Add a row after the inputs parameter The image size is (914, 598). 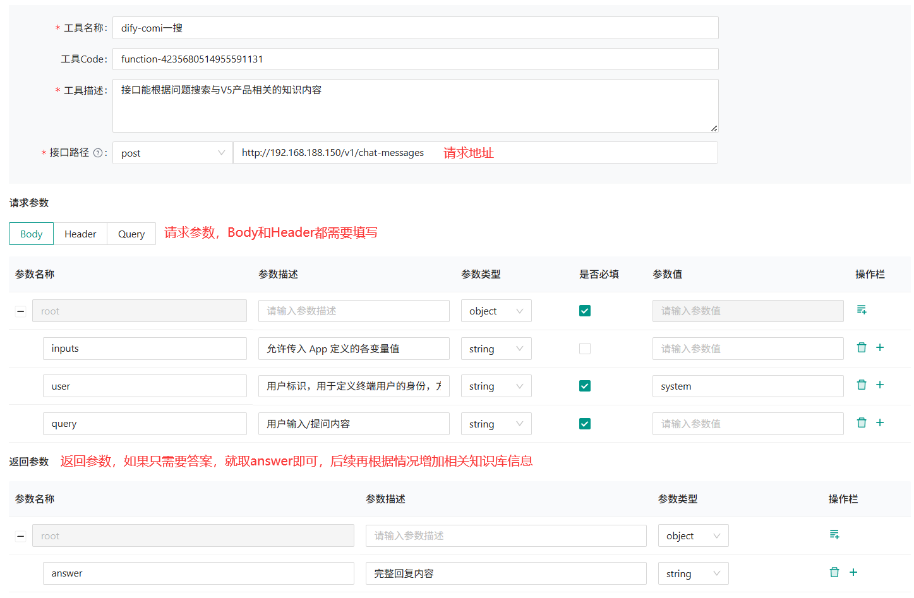pos(880,347)
